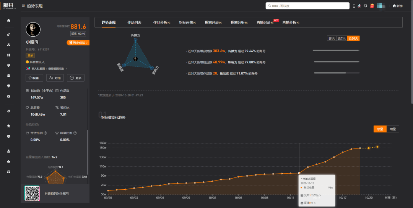413x208 pixels.
Task: Click the 收藏 button
Action: [34, 78]
